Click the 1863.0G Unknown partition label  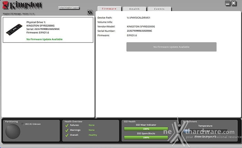coord(33,124)
